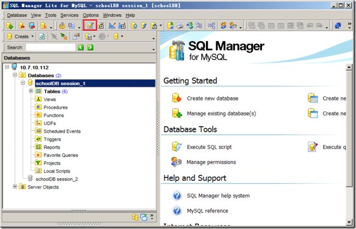Select the Triggers tree item
The height and width of the screenshot is (229, 356).
[x=52, y=139]
